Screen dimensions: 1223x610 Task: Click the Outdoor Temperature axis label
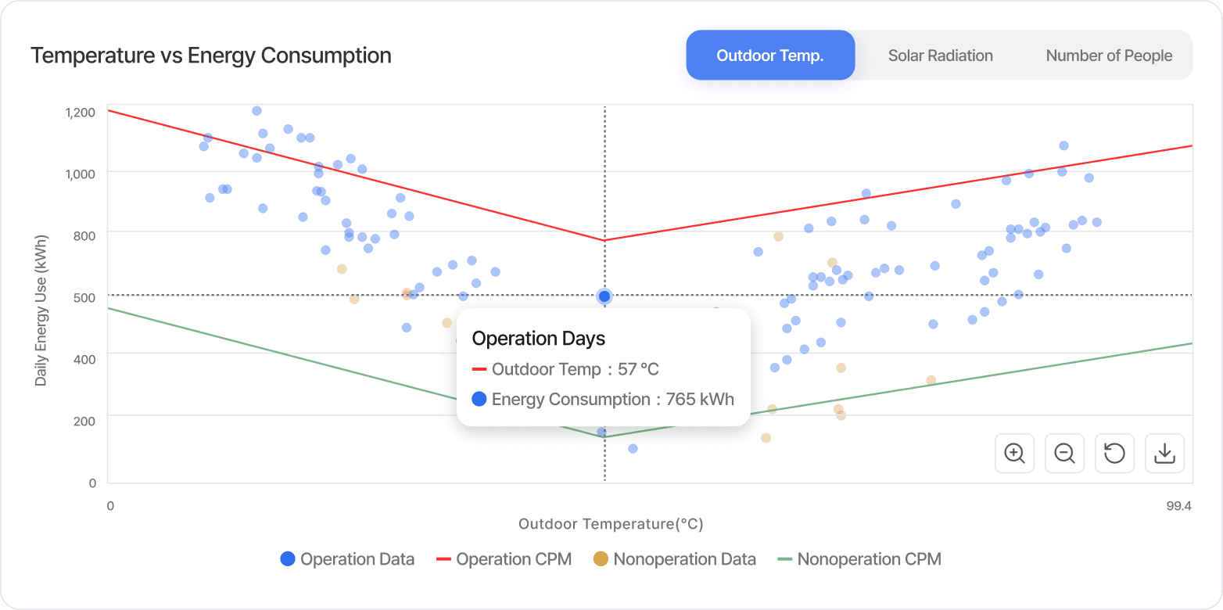[x=611, y=524]
